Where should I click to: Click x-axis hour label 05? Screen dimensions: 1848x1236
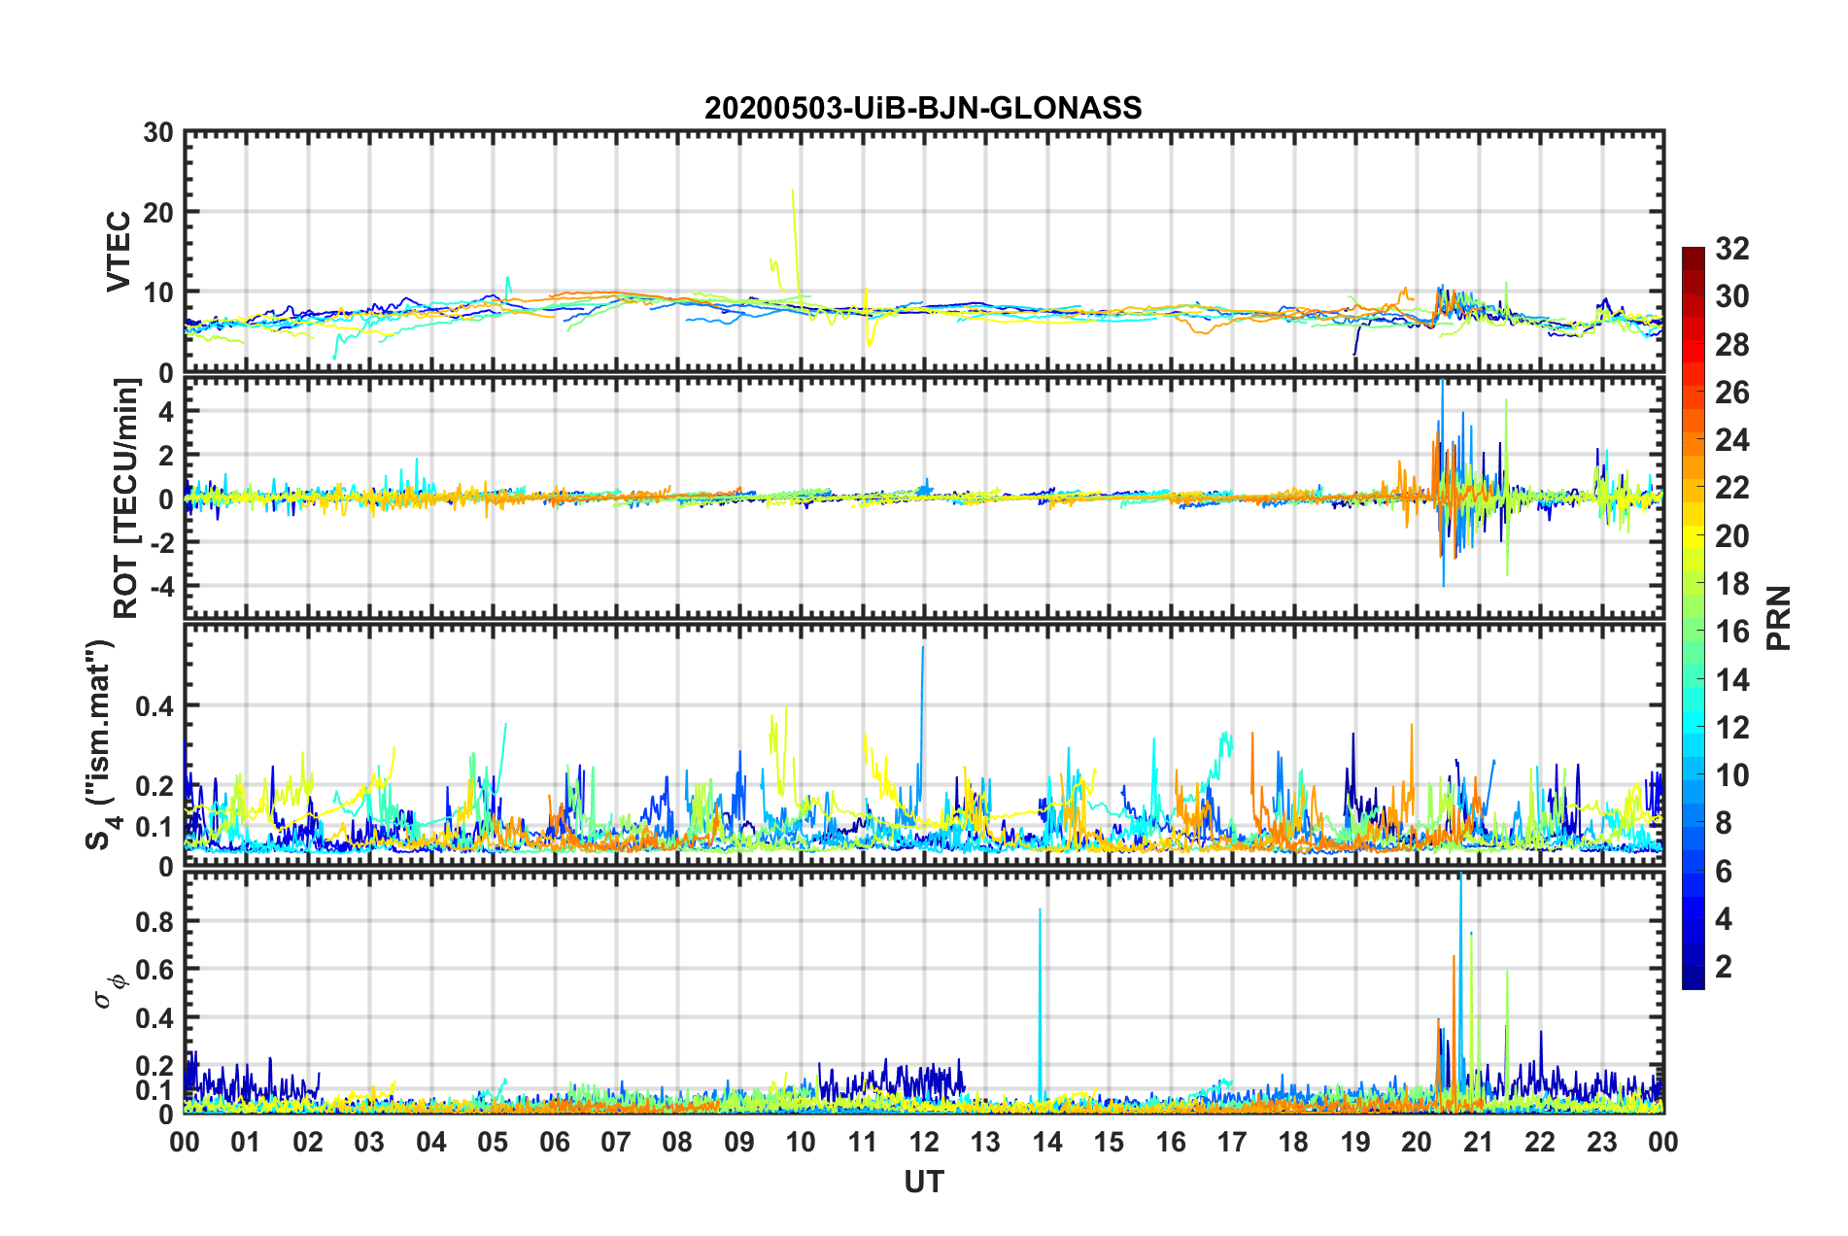pyautogui.click(x=493, y=1142)
